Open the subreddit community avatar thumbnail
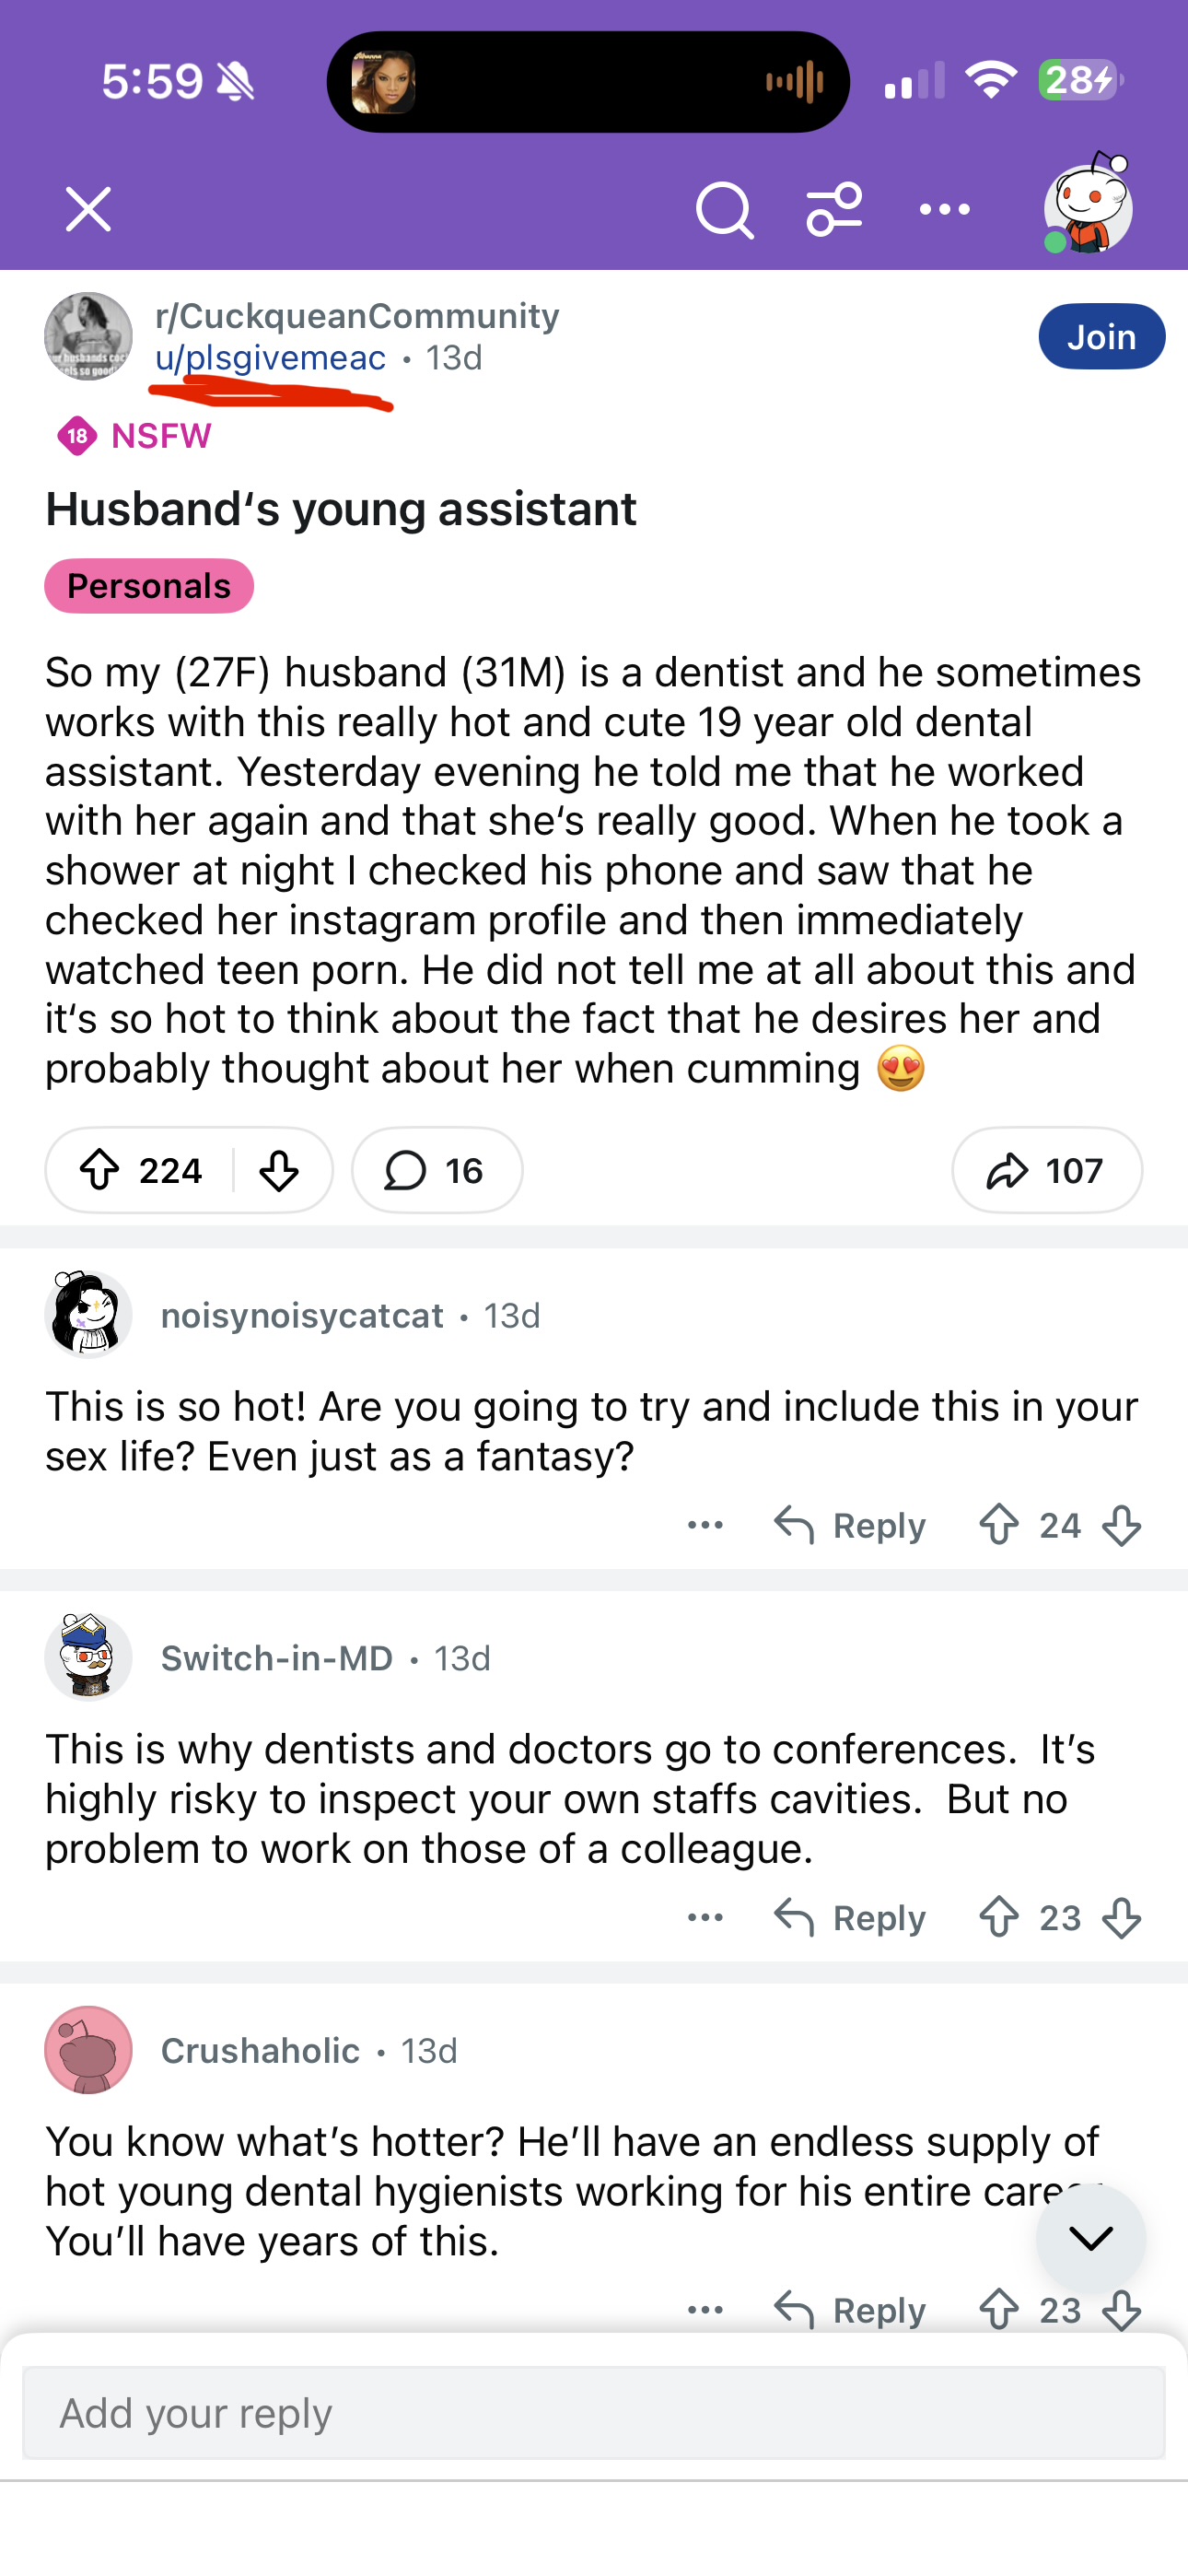 [x=88, y=337]
